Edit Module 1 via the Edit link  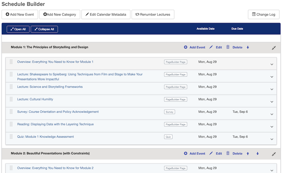219,47
